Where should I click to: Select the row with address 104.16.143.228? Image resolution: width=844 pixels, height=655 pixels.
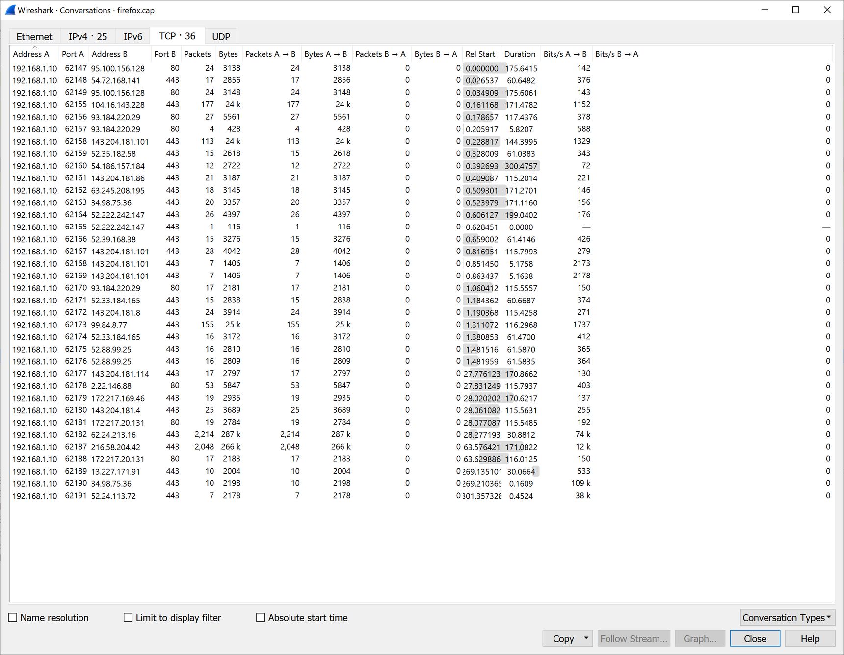(x=421, y=105)
